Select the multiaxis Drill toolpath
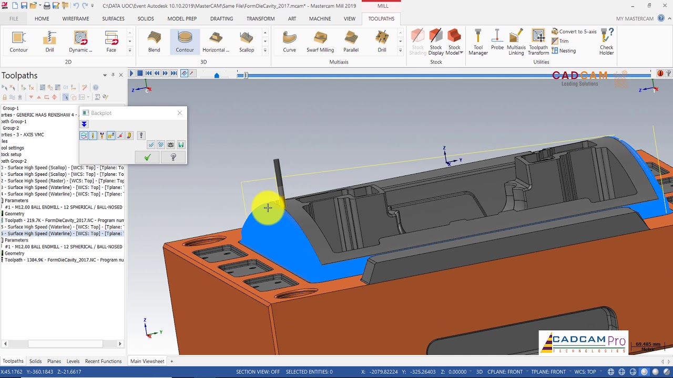The width and height of the screenshot is (673, 378). point(382,41)
